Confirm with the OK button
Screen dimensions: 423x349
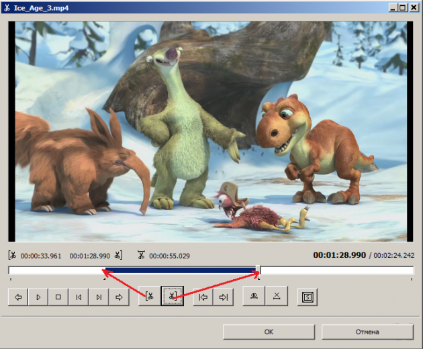pyautogui.click(x=269, y=332)
